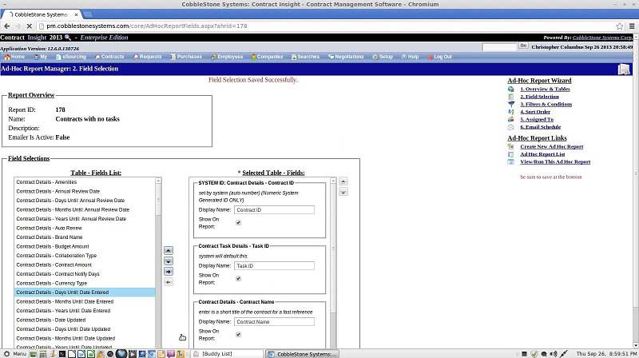Switch to the CobbleStone Systems browser tab
The image size is (639, 358).
point(41,14)
